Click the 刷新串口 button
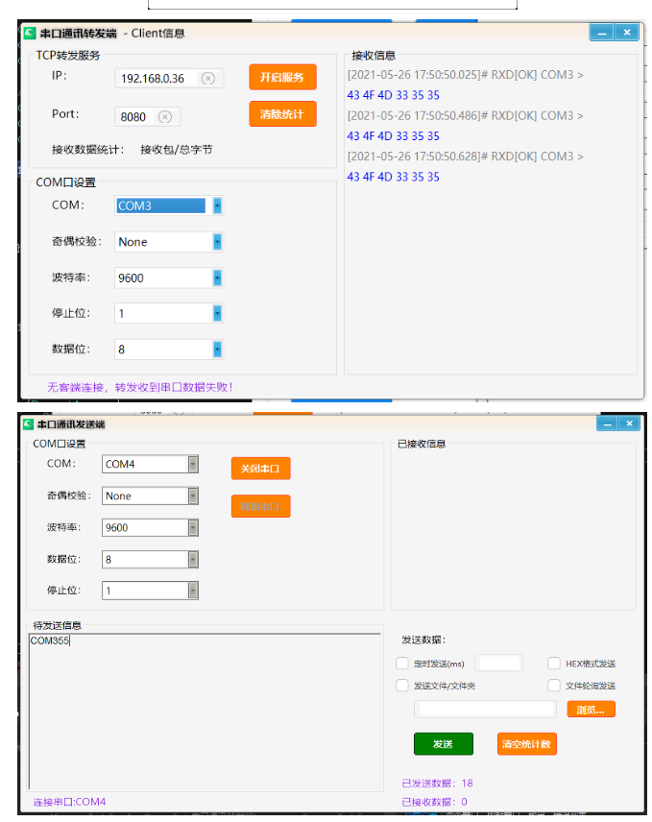The image size is (652, 822). pos(260,506)
